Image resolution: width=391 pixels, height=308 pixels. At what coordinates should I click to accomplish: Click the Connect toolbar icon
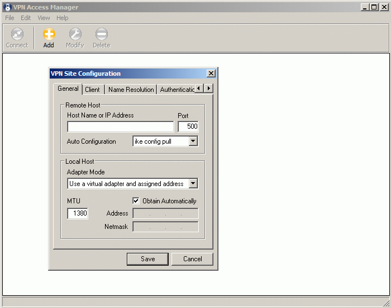(x=17, y=35)
